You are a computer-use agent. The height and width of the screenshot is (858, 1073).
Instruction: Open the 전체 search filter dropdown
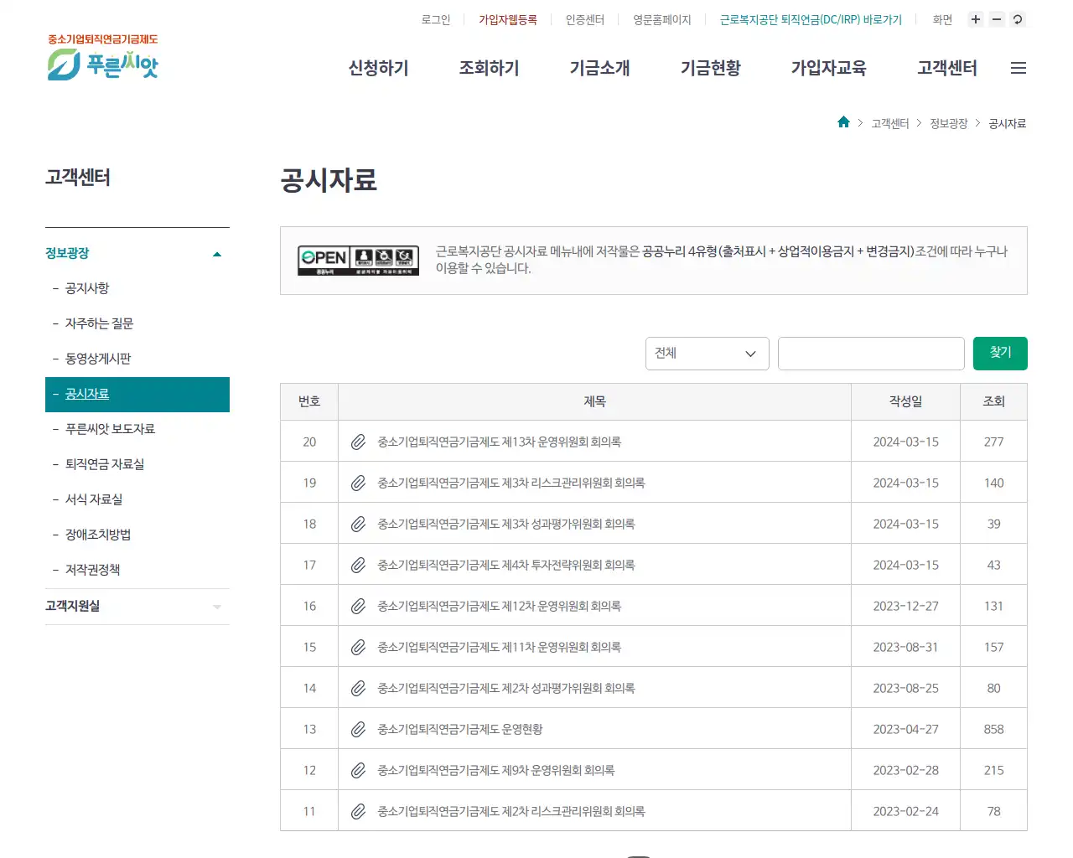tap(707, 353)
